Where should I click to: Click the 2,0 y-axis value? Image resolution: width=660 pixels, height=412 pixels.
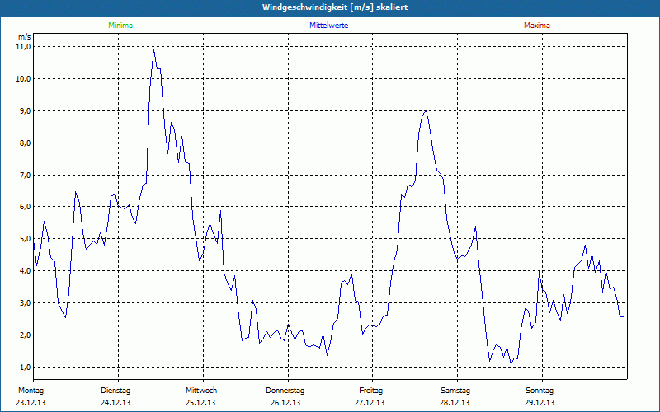[x=25, y=335]
